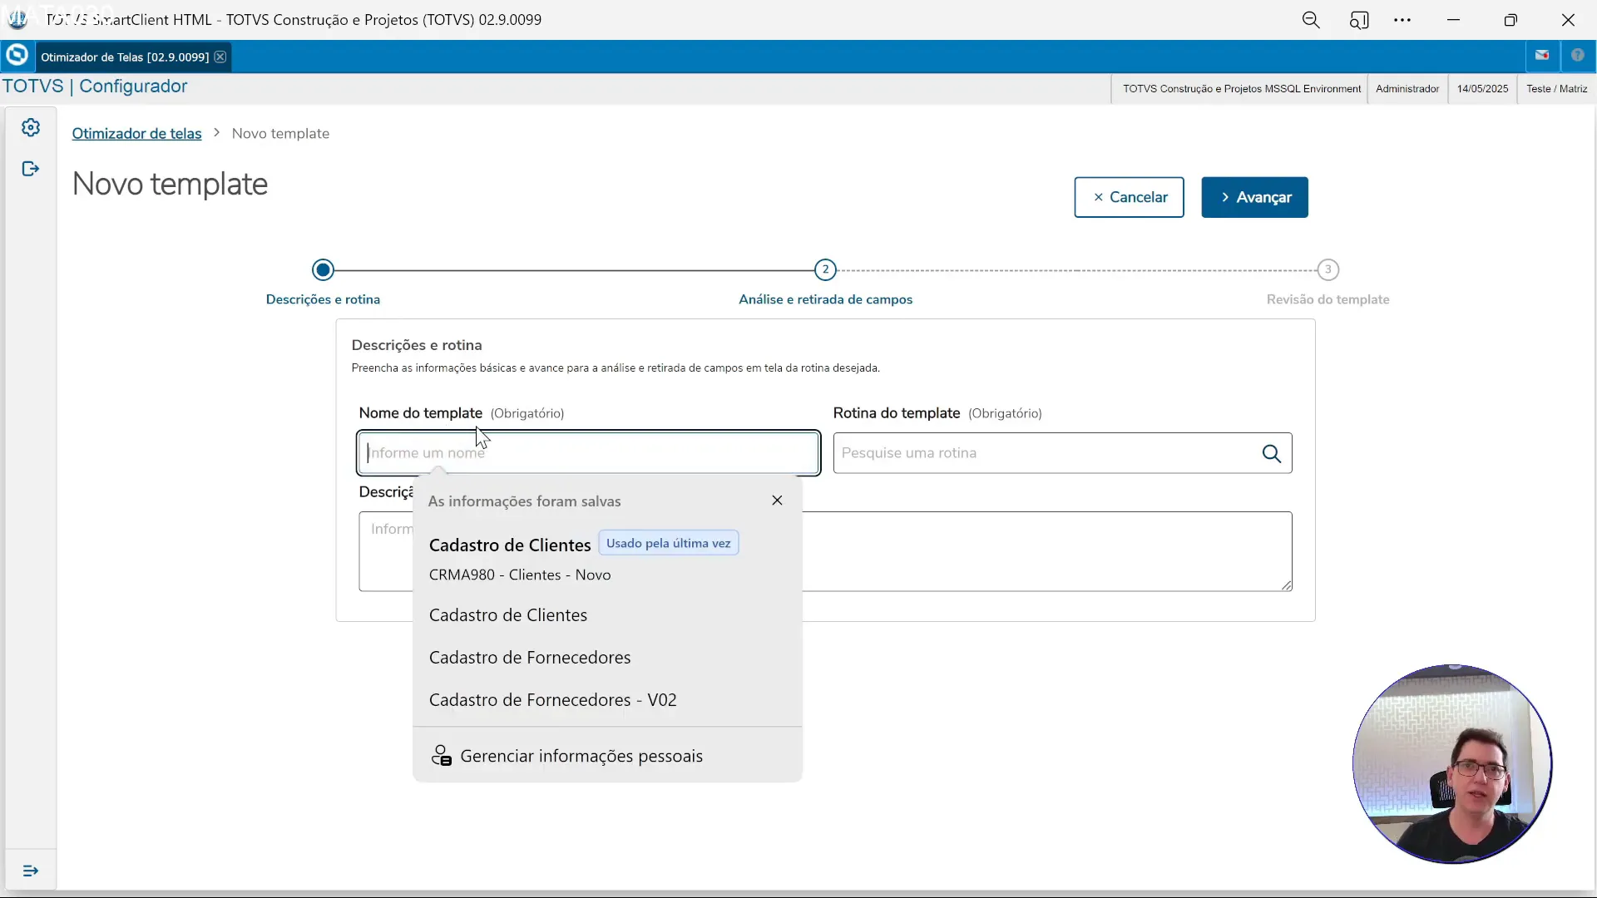Open Gerenciar informações pessoais
The image size is (1597, 898).
581,756
